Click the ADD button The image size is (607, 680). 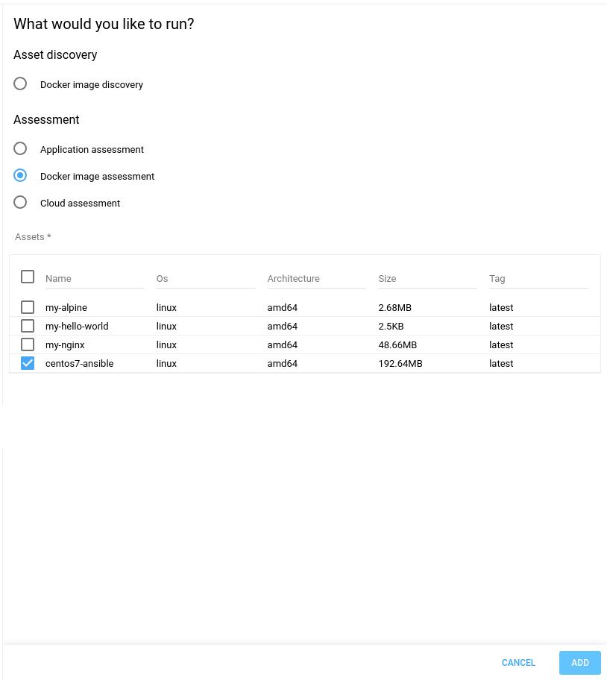pyautogui.click(x=579, y=663)
